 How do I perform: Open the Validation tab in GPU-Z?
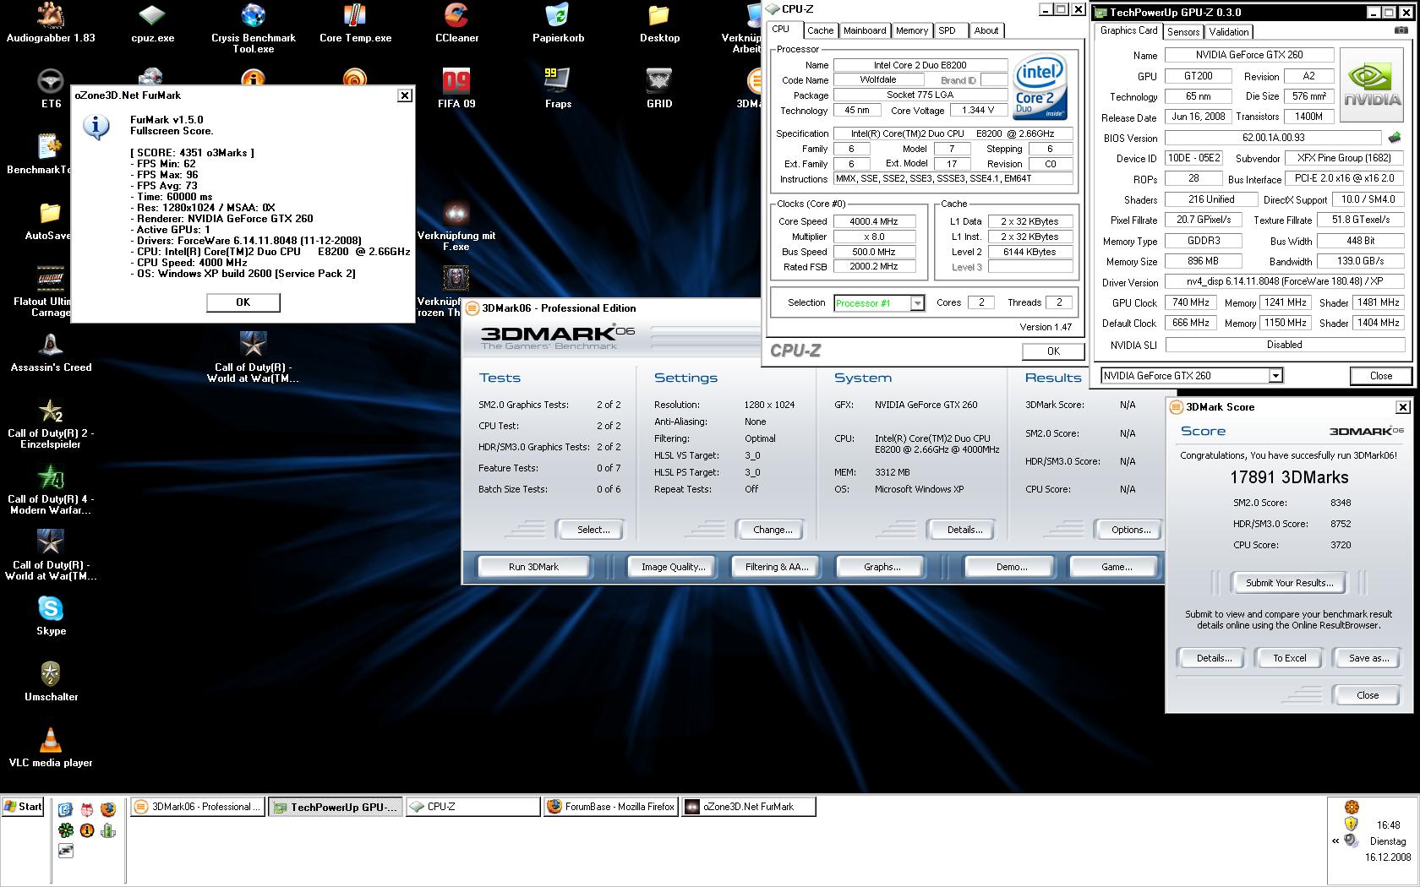point(1229,31)
